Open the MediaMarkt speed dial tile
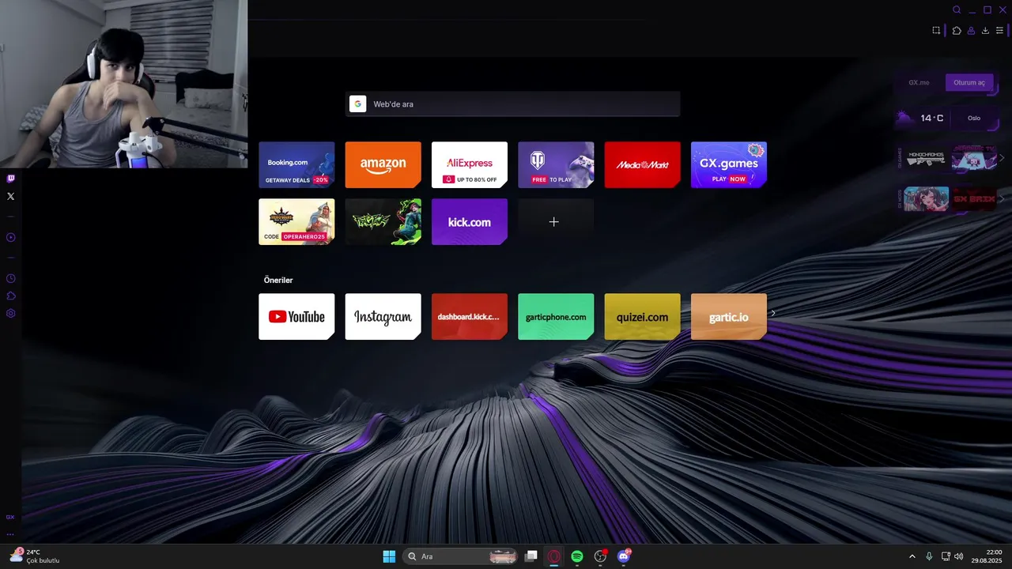 coord(642,164)
